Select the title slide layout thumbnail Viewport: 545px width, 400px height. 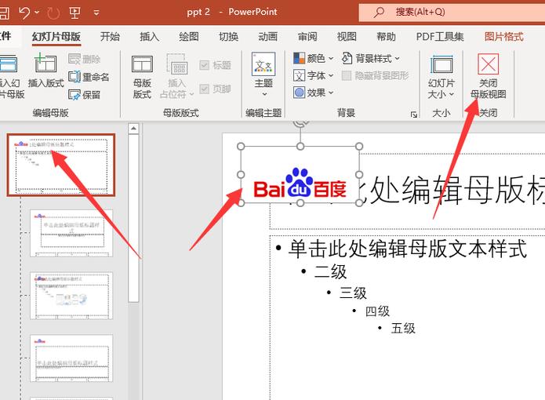click(x=71, y=233)
